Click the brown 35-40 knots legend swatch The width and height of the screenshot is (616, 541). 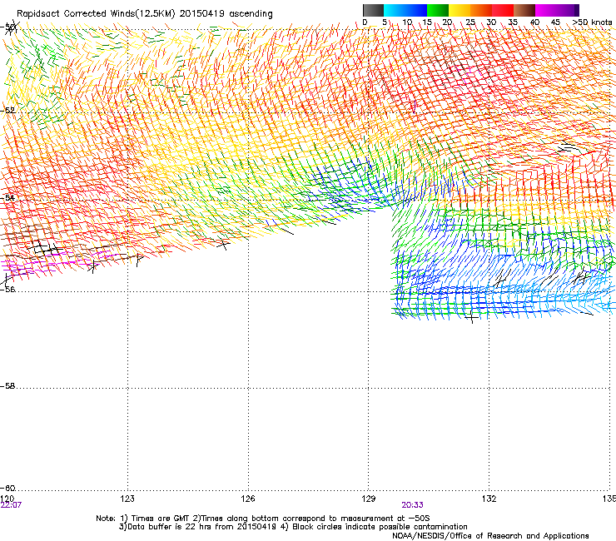(524, 10)
